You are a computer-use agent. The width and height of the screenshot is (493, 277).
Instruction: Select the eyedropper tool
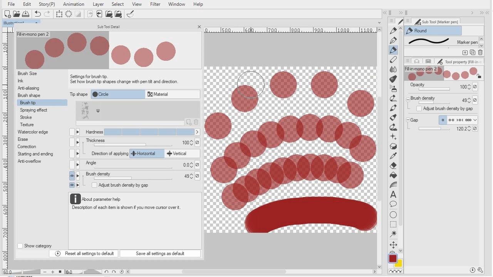point(393,156)
